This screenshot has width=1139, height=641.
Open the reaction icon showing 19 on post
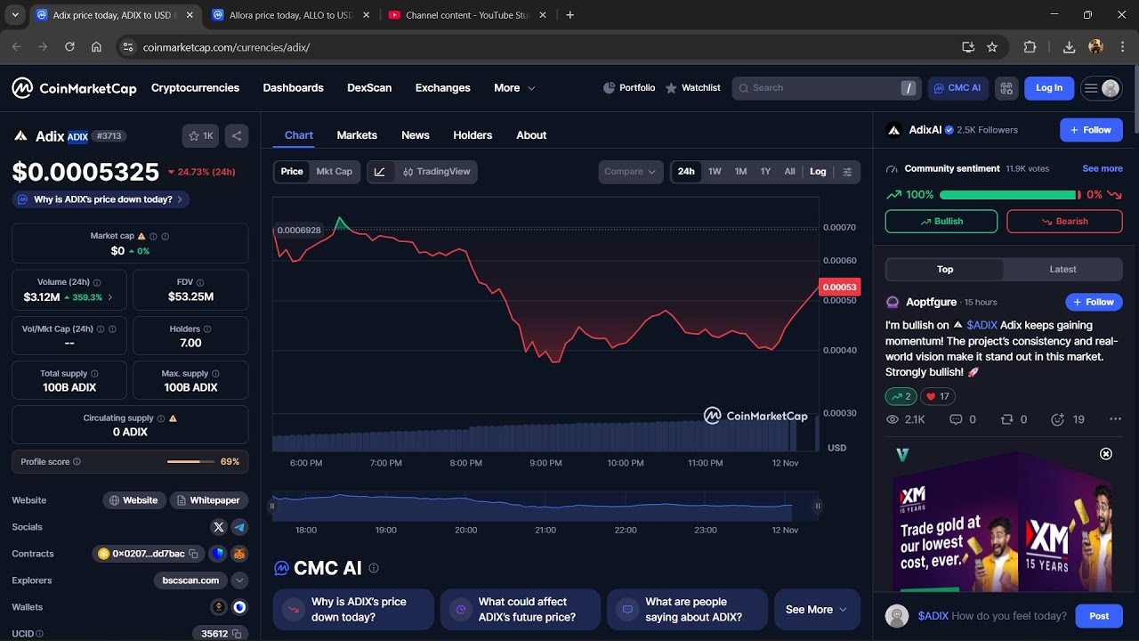[x=1057, y=419]
